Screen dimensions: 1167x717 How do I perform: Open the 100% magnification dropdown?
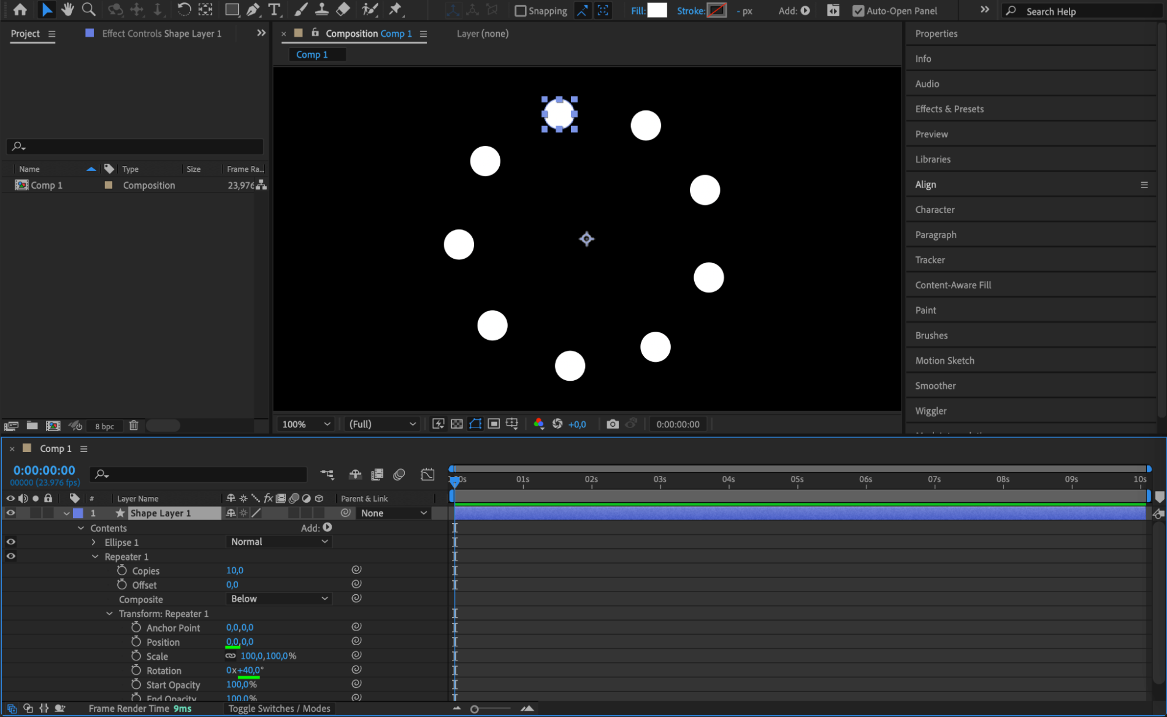pos(306,424)
